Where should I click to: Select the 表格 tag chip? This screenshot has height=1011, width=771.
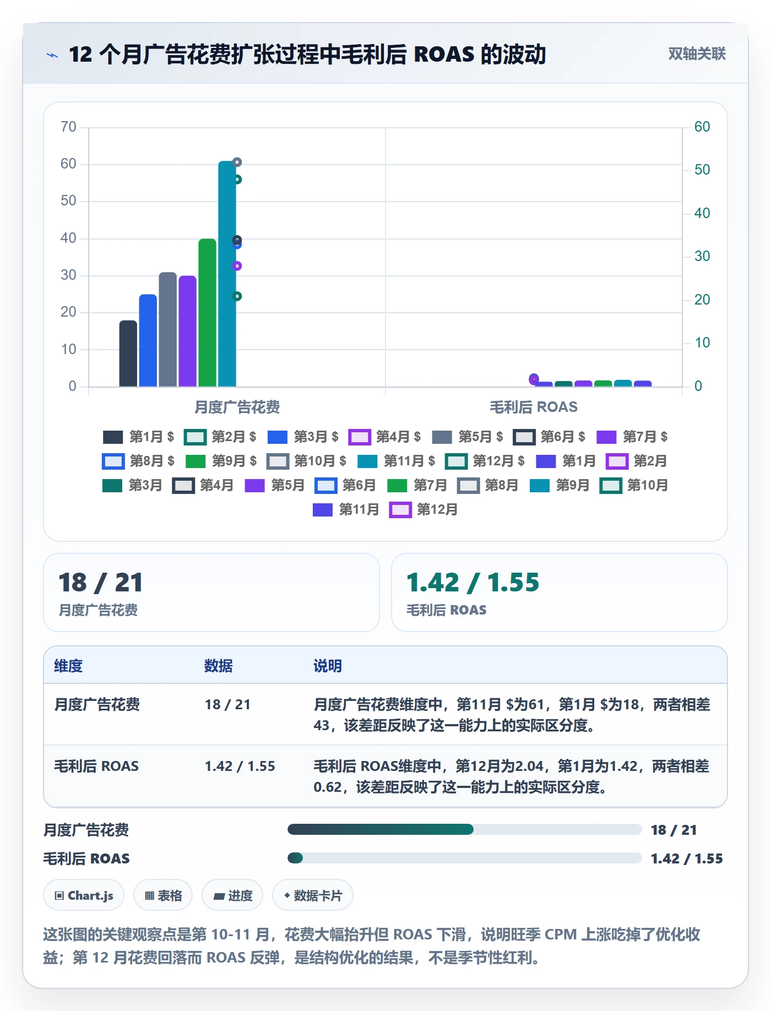tap(163, 896)
